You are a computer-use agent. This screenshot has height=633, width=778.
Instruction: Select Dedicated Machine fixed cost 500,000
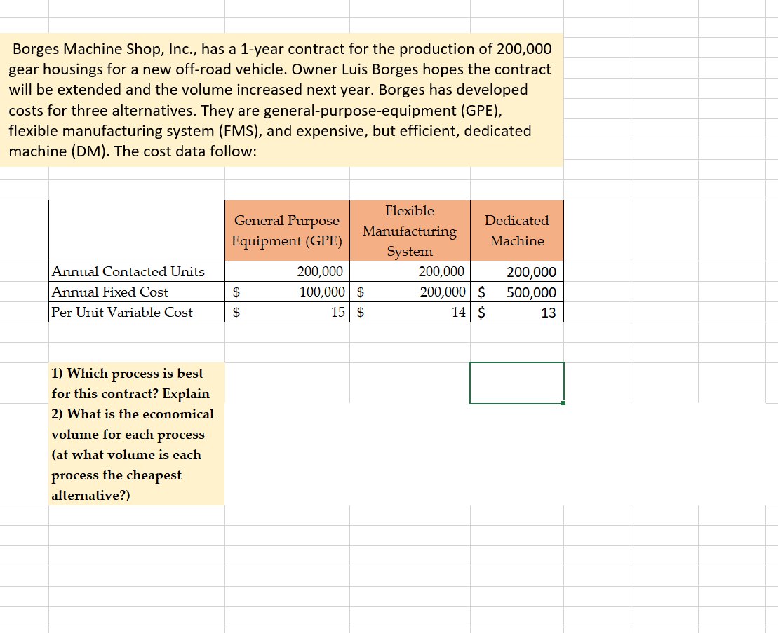point(517,292)
